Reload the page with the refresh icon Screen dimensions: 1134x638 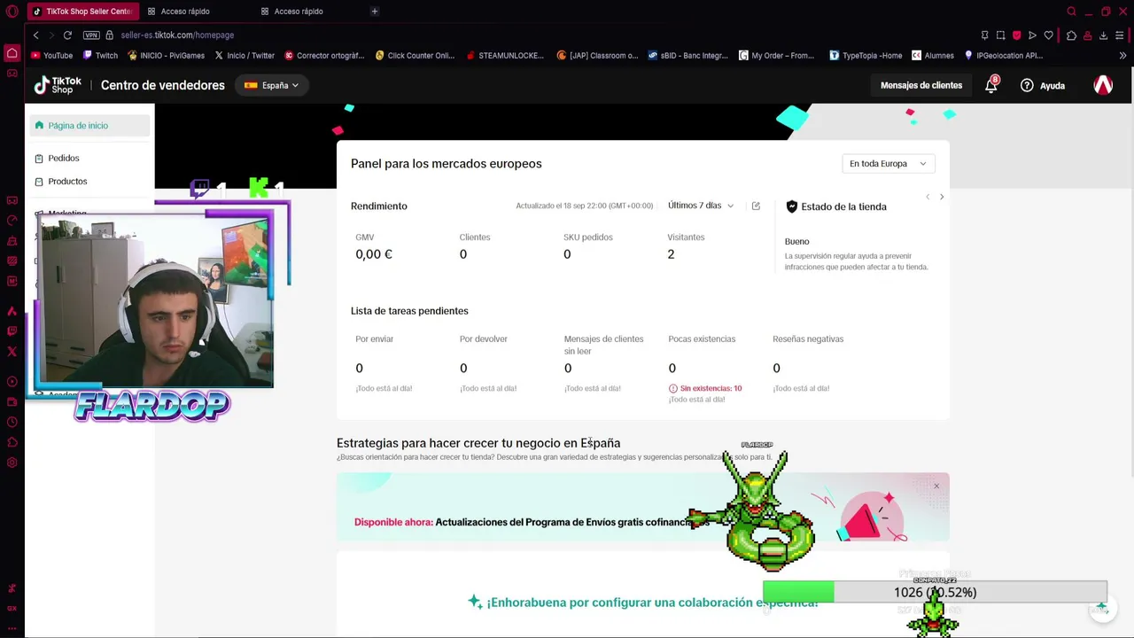[x=67, y=35]
